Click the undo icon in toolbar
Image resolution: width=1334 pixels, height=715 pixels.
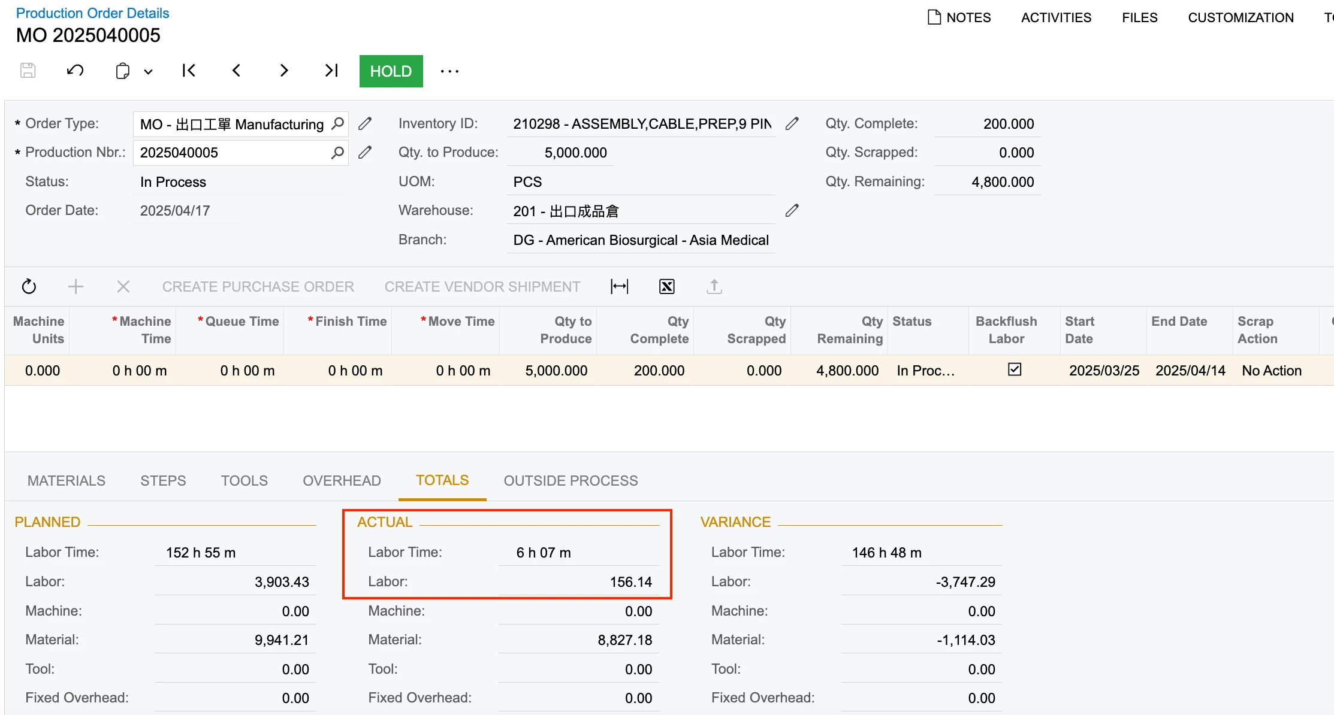click(75, 71)
